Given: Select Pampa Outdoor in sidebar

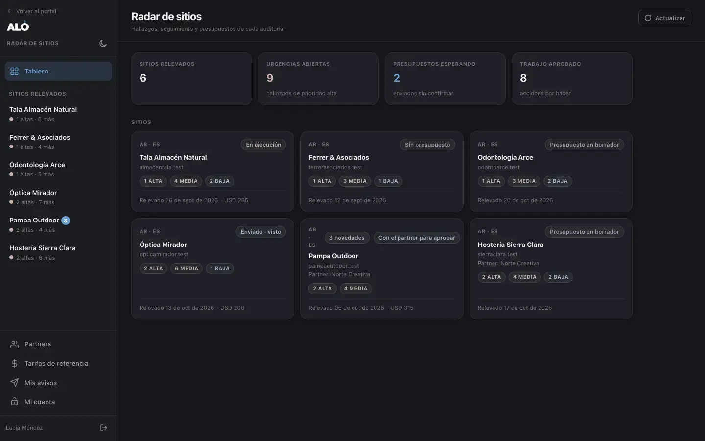Looking at the screenshot, I should point(58,224).
